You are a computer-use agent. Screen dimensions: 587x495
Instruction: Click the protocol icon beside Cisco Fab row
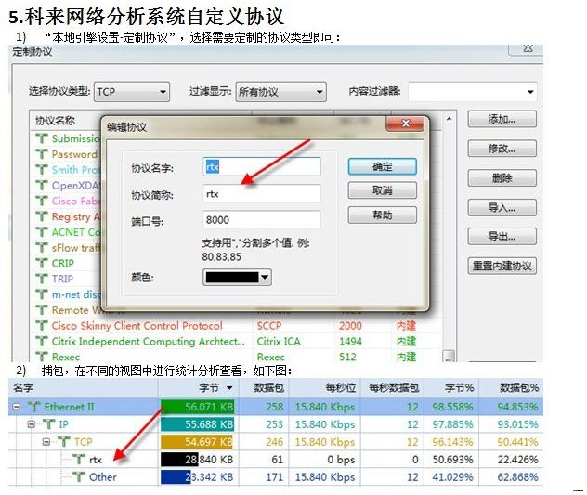pos(42,202)
